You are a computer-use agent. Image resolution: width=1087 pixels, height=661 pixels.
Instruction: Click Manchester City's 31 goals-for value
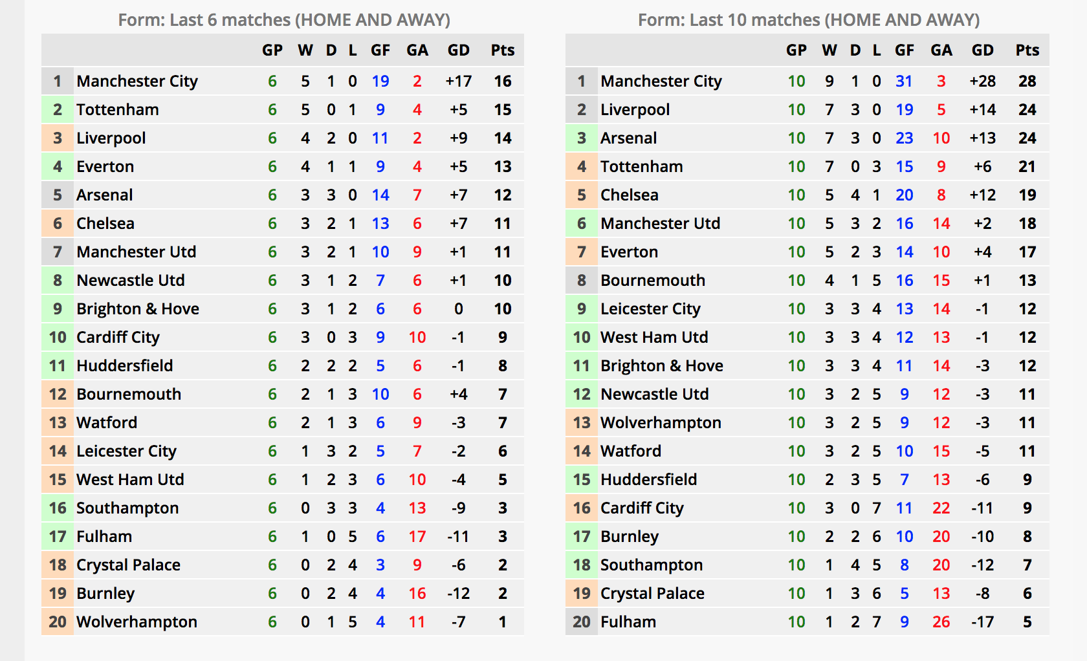[x=904, y=81]
